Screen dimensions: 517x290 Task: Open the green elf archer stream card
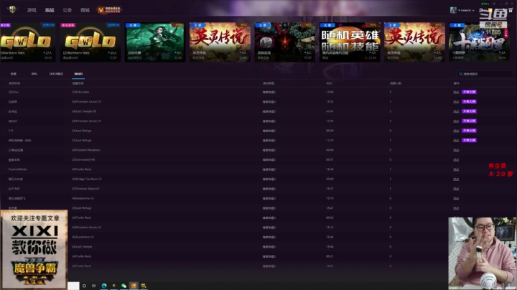pyautogui.click(x=155, y=42)
